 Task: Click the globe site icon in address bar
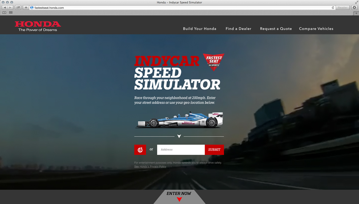(x=32, y=8)
